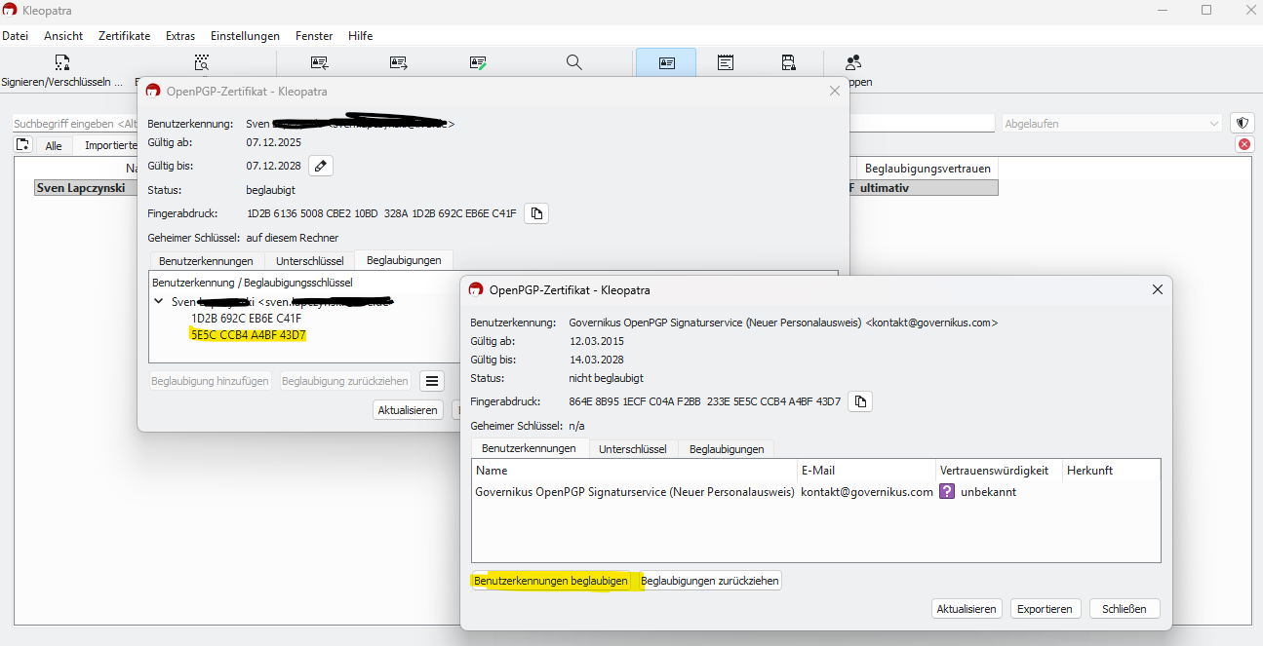1263x646 pixels.
Task: Open the Zertifikate menu in menu bar
Action: (x=124, y=36)
